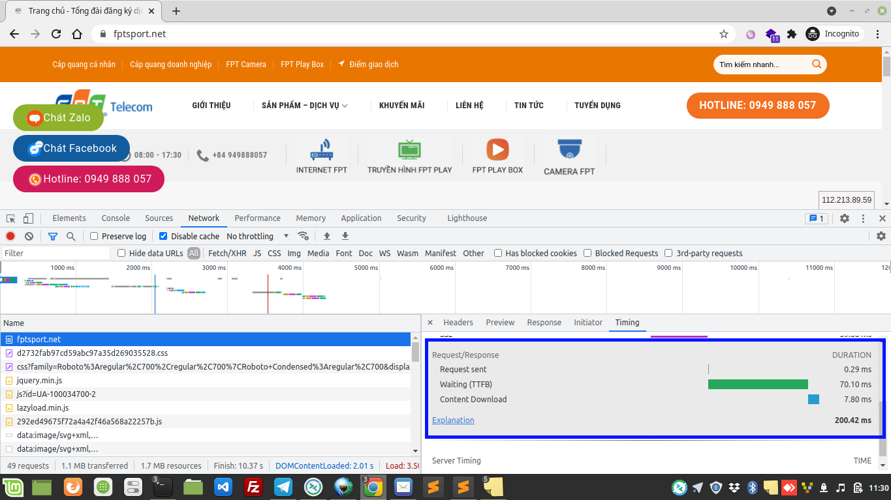Enable the Preserve log checkbox

(94, 236)
